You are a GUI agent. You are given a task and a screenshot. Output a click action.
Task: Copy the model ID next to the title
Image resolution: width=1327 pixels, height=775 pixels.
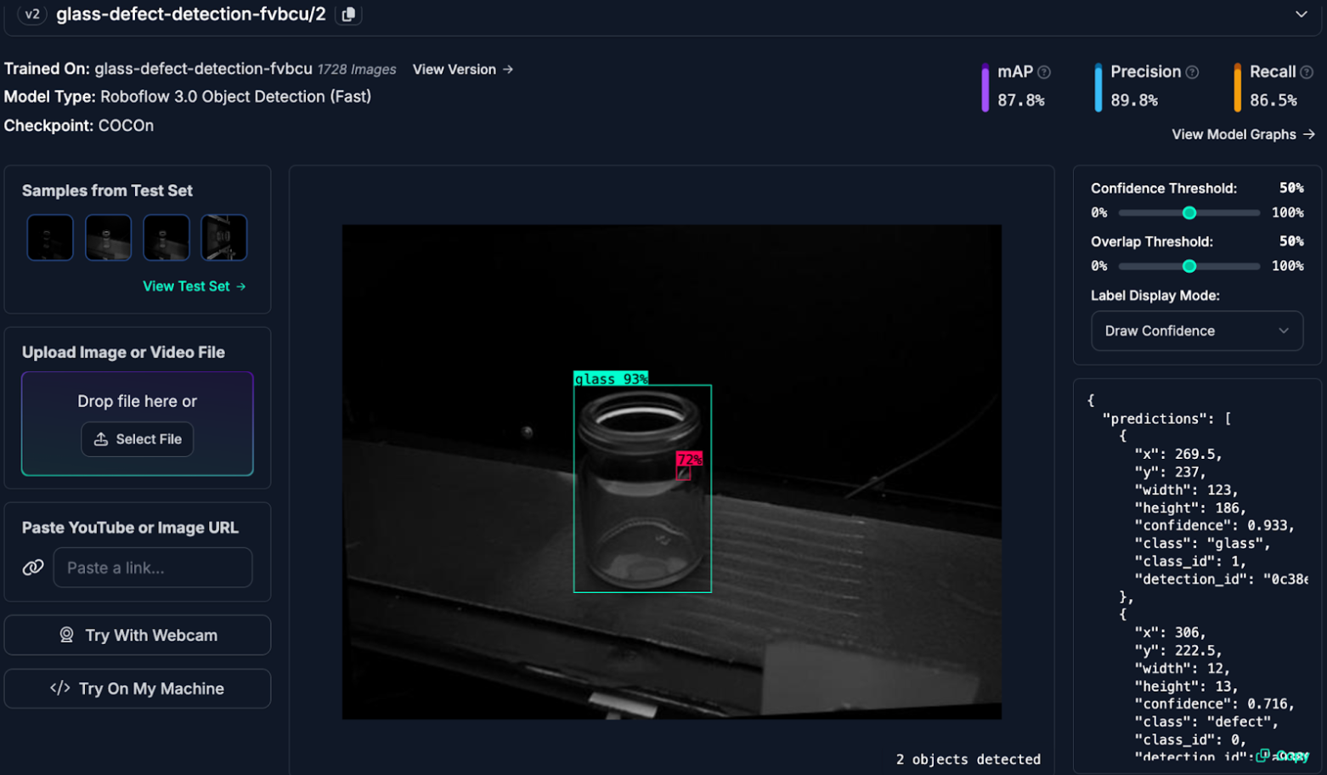[349, 14]
